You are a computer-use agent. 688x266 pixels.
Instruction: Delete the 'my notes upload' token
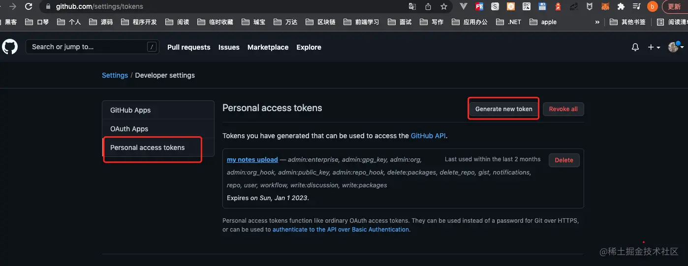pyautogui.click(x=564, y=160)
